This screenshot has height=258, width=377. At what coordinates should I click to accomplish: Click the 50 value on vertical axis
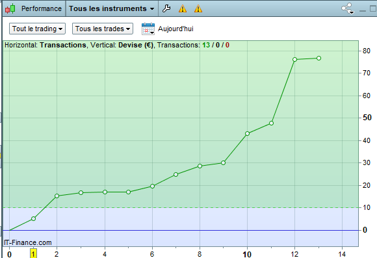coord(367,118)
